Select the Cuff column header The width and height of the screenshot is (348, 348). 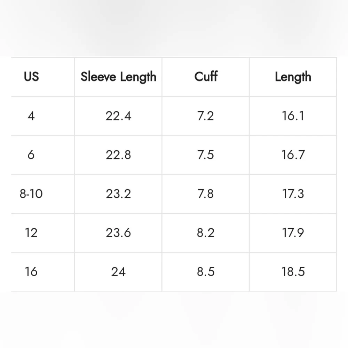(206, 76)
